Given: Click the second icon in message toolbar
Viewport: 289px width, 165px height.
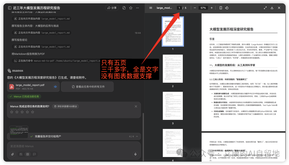Looking at the screenshot, I should click(21, 154).
